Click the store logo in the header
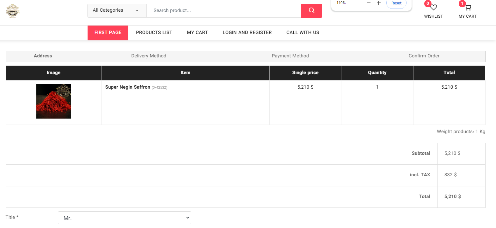 point(13,11)
